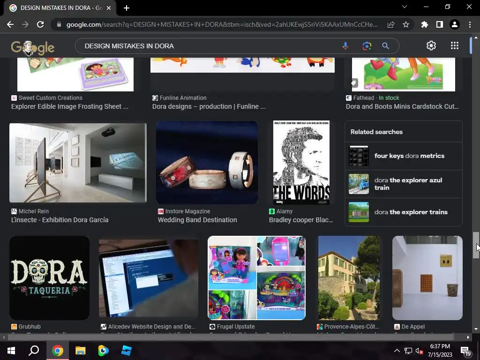This screenshot has width=480, height=360.
Task: Open a new browser tab
Action: 127,8
